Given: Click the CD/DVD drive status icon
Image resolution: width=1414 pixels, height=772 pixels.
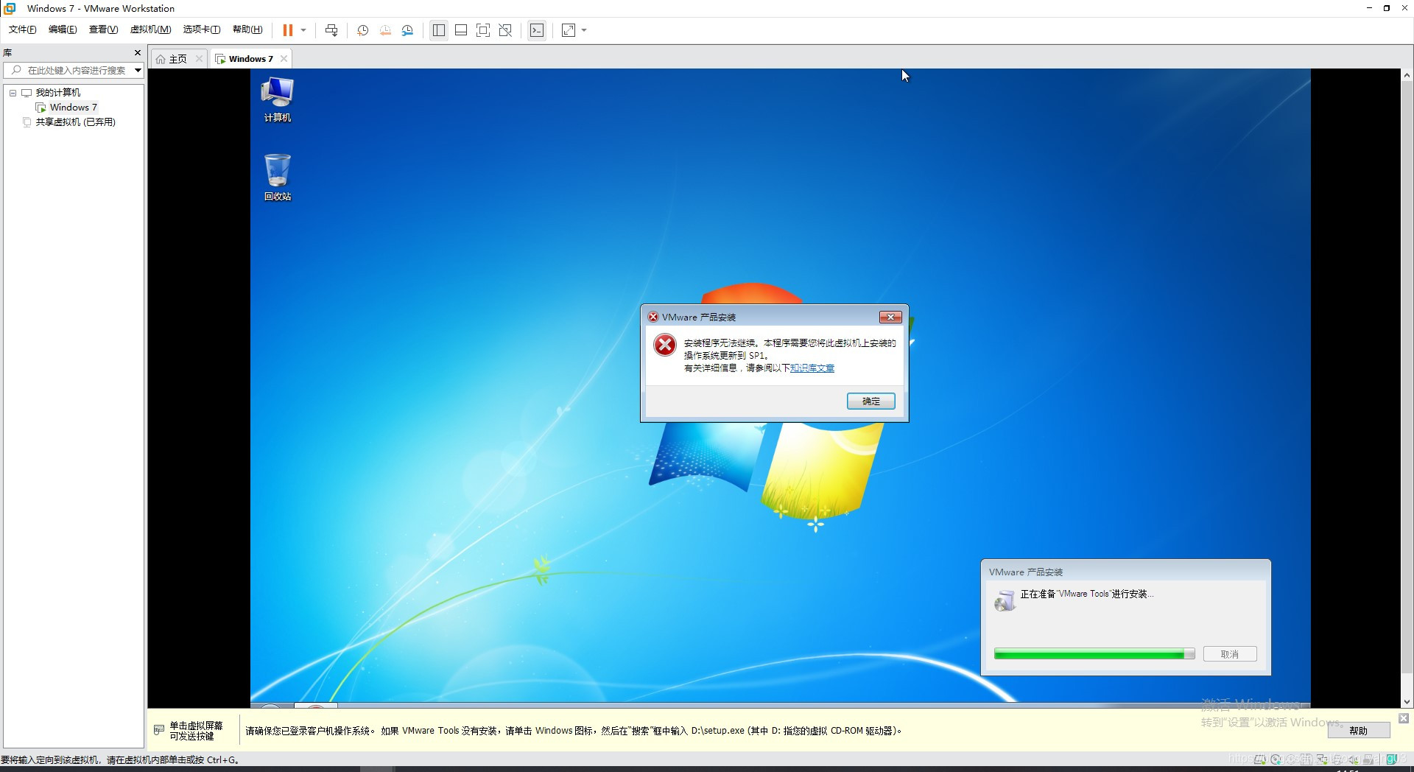Looking at the screenshot, I should tap(1276, 759).
